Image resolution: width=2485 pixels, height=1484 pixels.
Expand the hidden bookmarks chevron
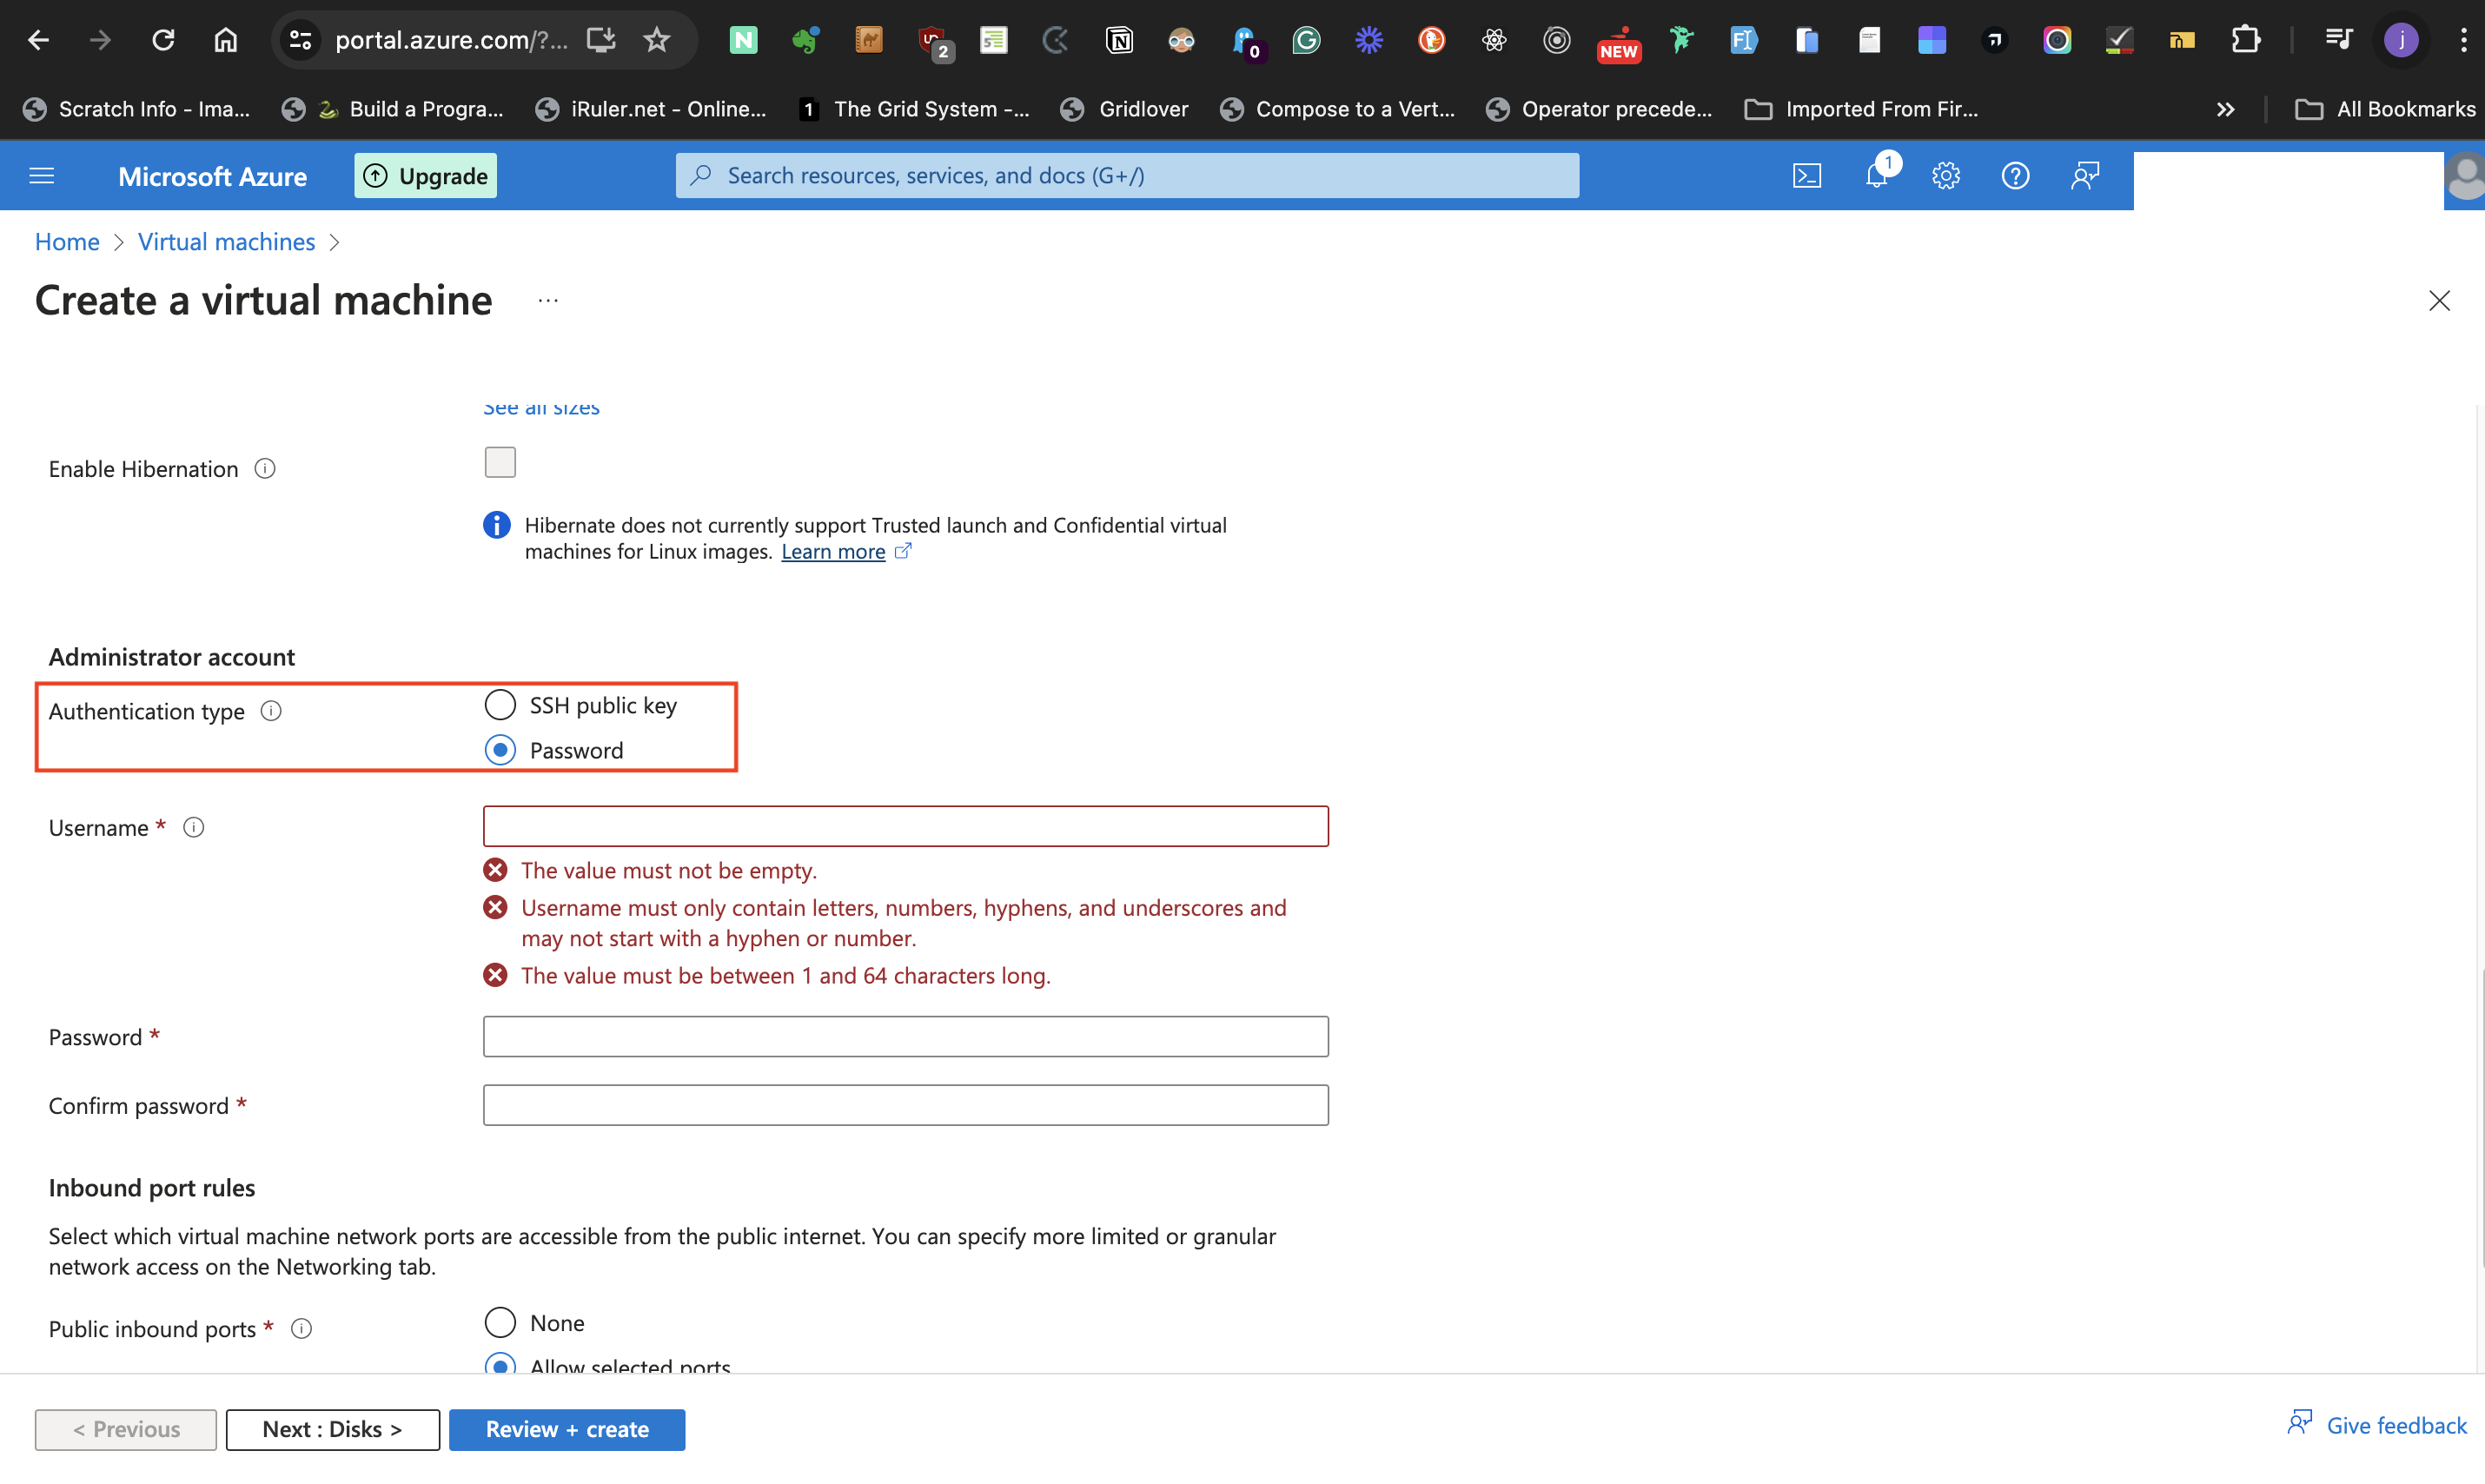click(x=2225, y=109)
